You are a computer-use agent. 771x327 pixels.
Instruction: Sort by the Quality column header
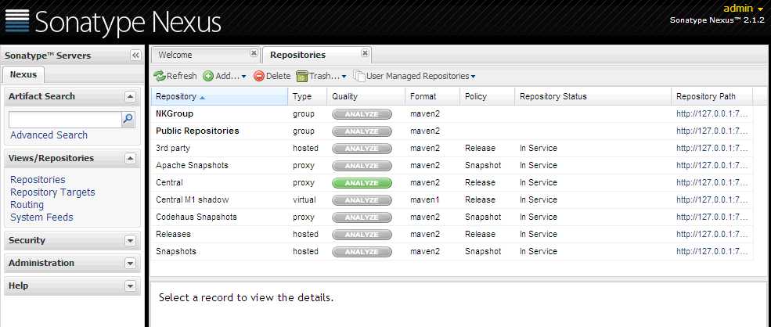coord(366,96)
